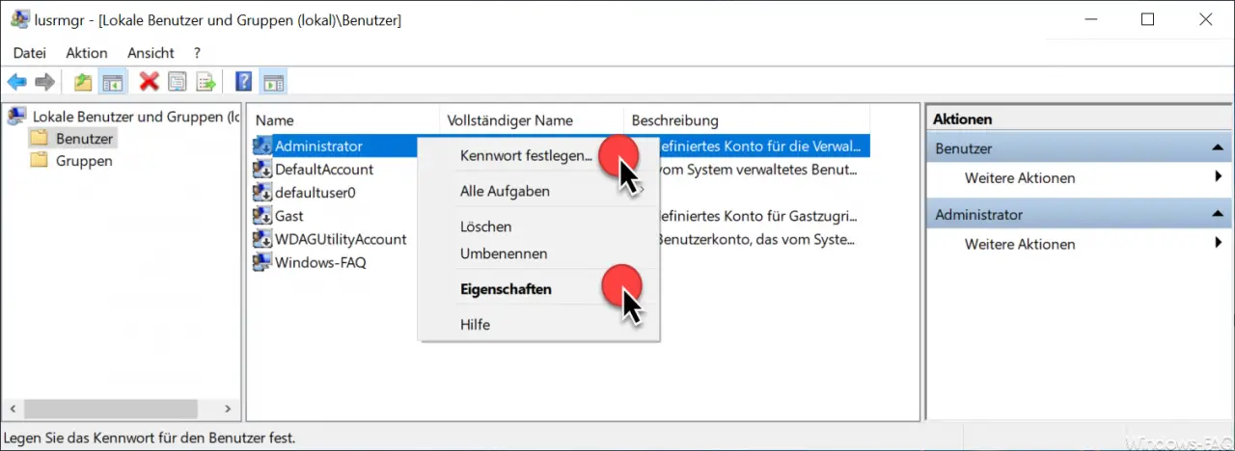Click the gray forward arrow in toolbar
1235x451 pixels.
(44, 82)
